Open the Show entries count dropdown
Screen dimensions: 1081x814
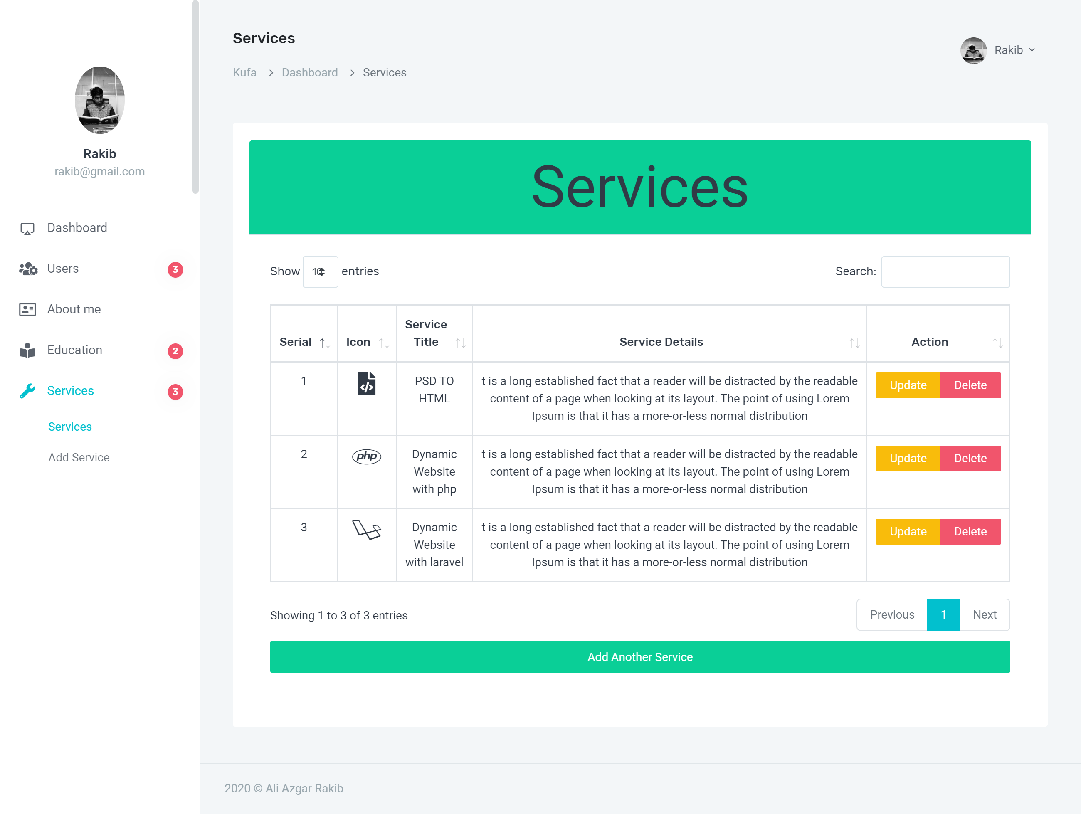point(320,271)
